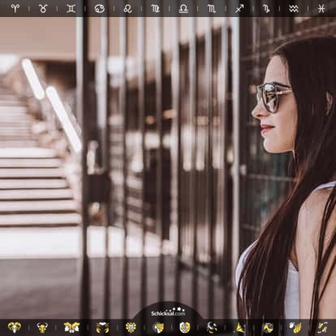Choose the Pisces glyph in top bar
The width and height of the screenshot is (336, 336).
(321, 8)
